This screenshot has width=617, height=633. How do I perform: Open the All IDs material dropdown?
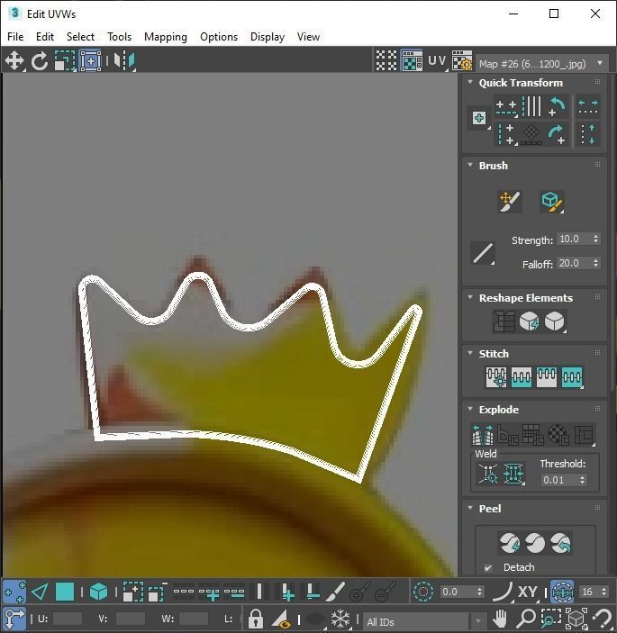pyautogui.click(x=423, y=621)
